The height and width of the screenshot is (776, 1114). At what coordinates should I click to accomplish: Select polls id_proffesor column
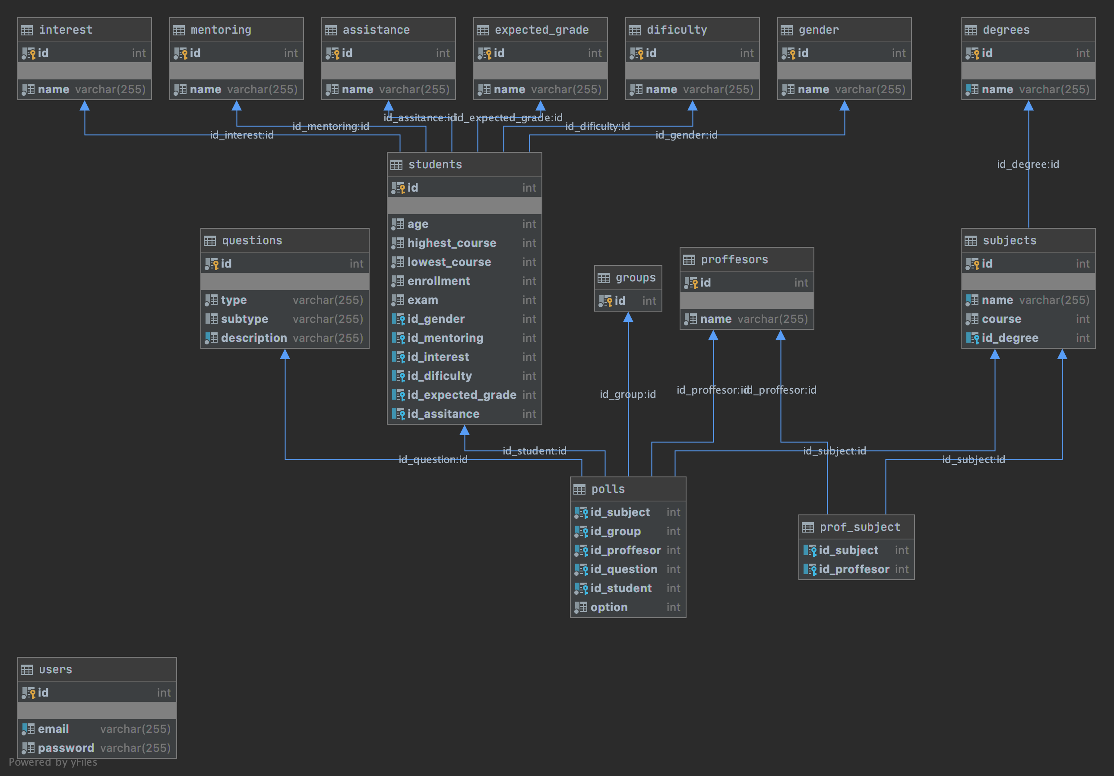(x=628, y=550)
